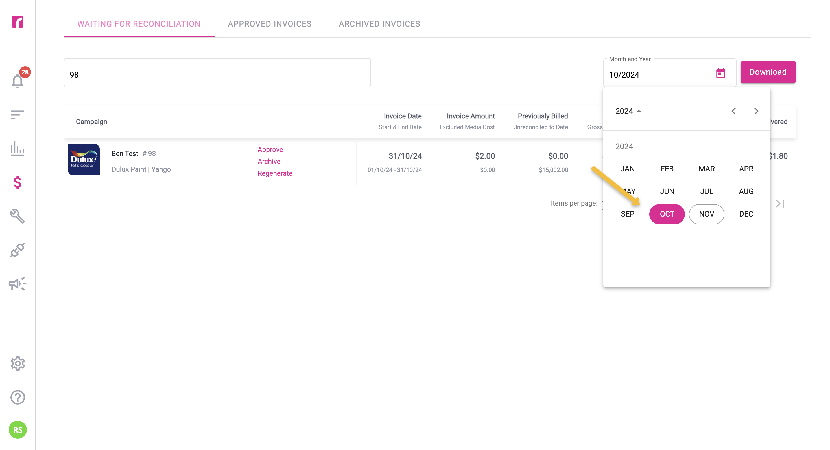This screenshot has width=830, height=450.
Task: Select JUN in month picker
Action: 667,191
